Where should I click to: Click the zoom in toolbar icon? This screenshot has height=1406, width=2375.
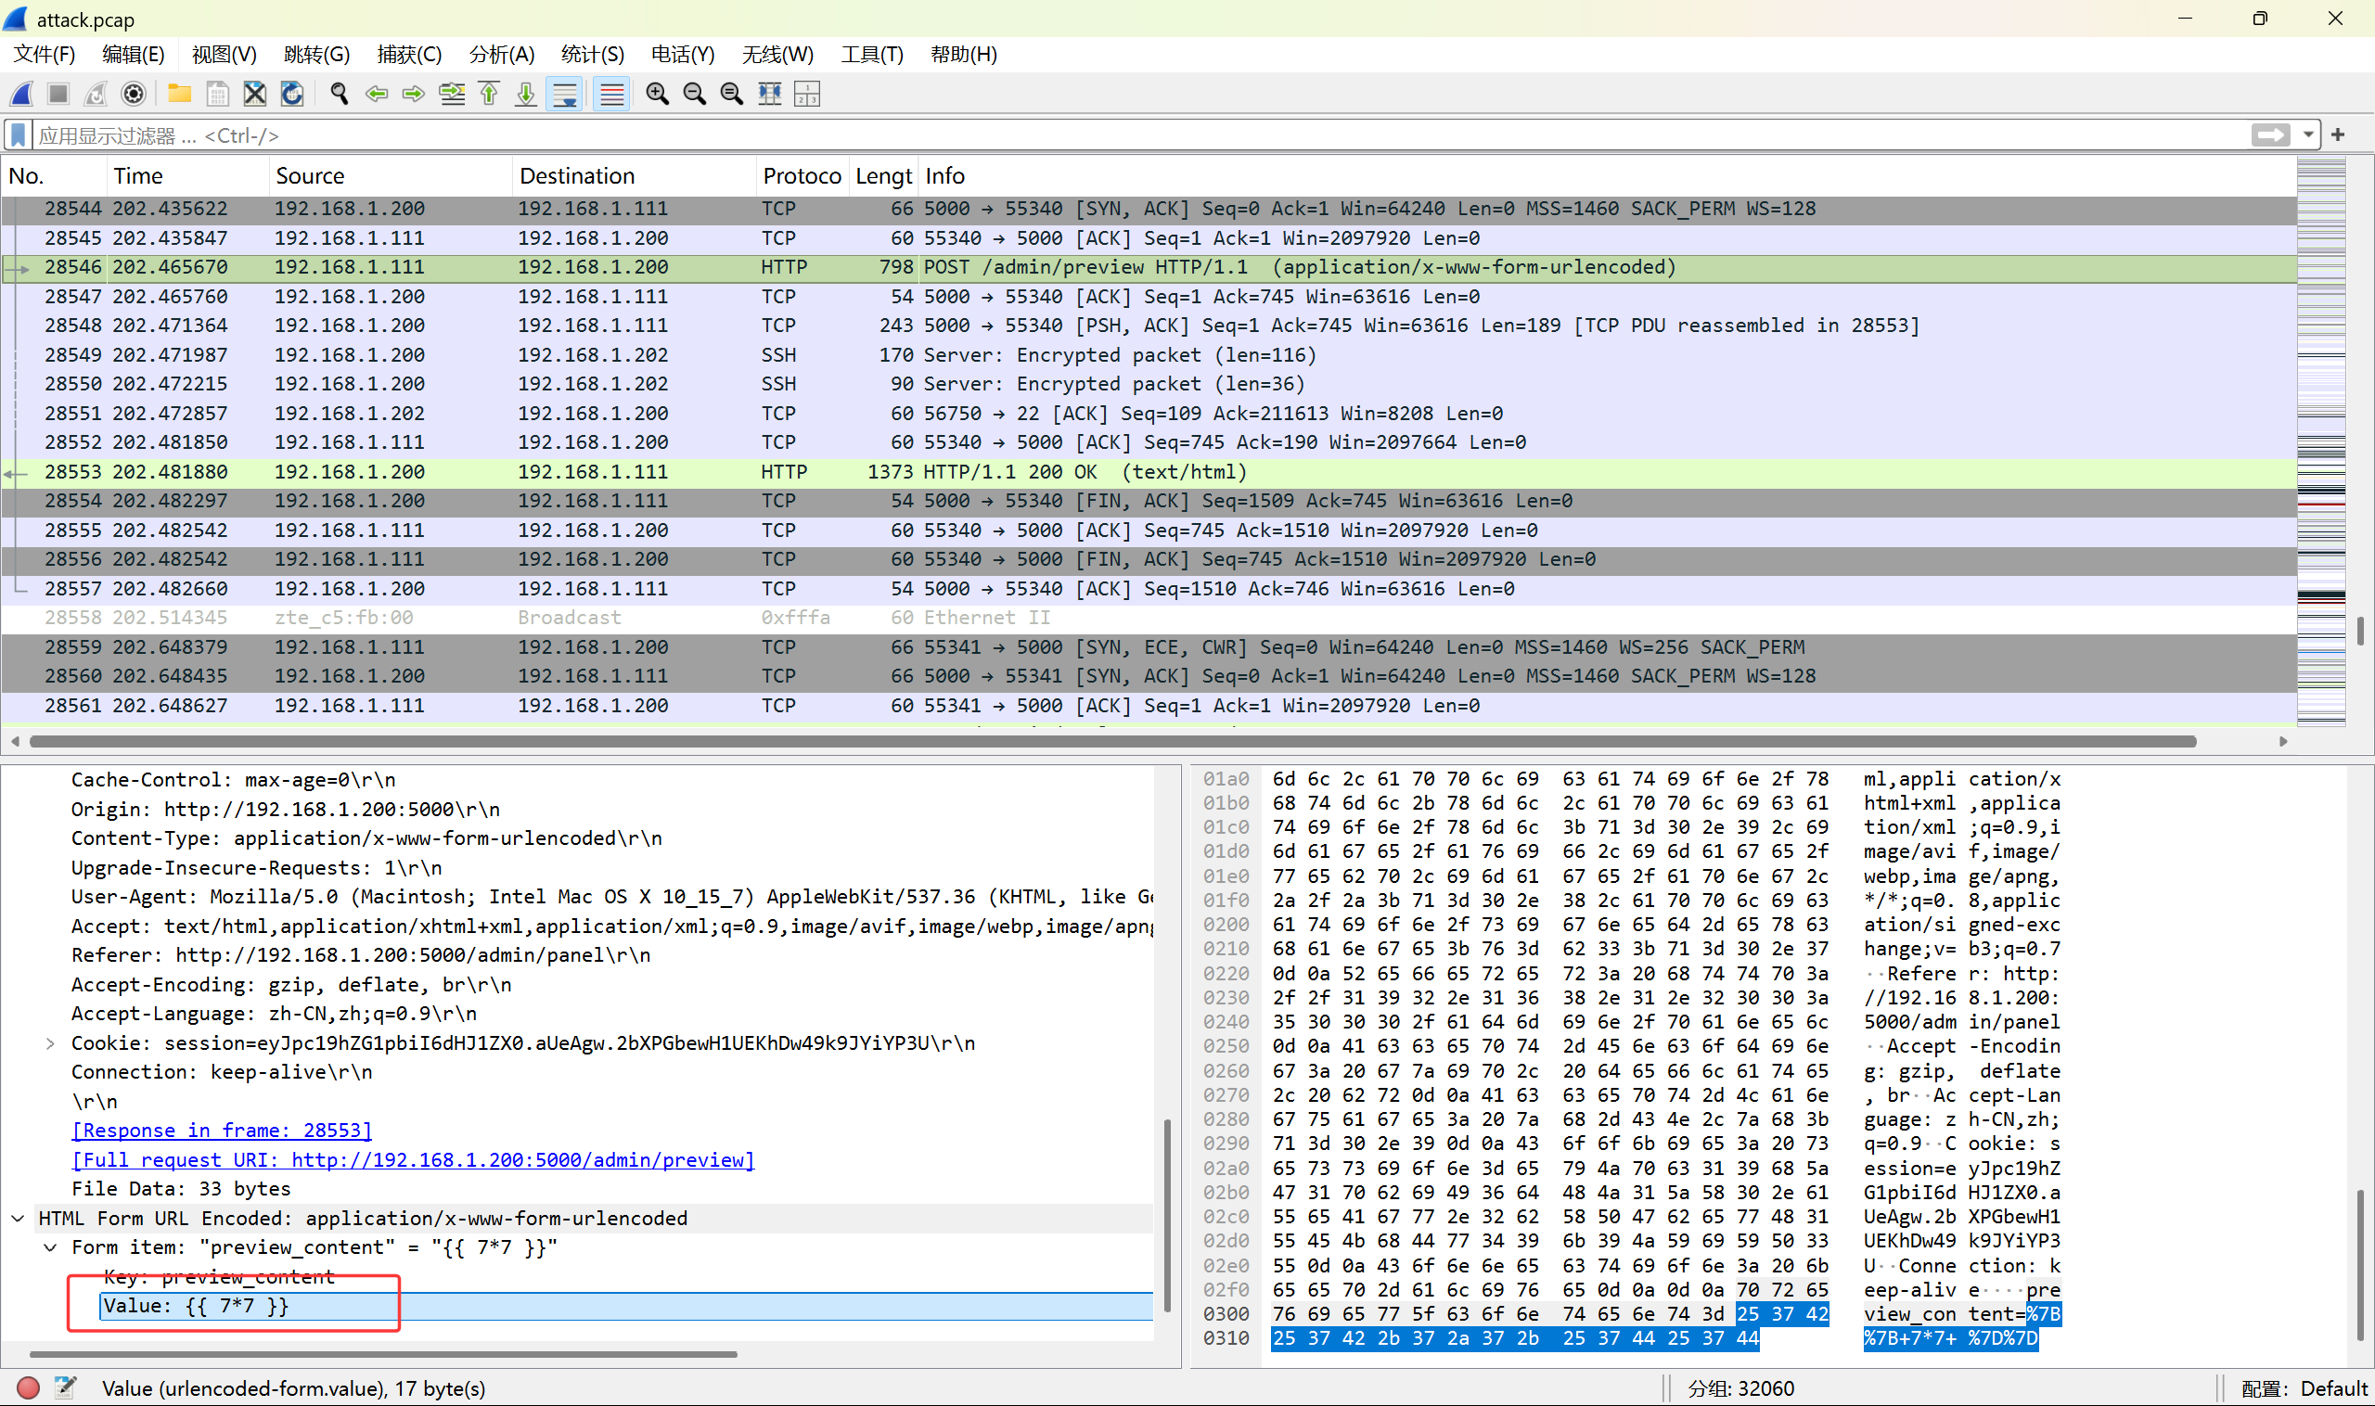(657, 94)
